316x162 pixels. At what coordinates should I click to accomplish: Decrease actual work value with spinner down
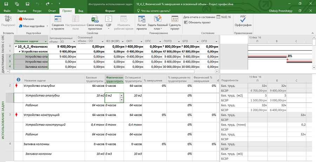[x=121, y=100]
